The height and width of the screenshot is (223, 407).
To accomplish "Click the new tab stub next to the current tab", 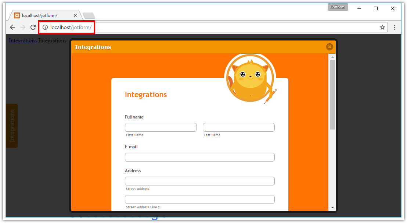I will [x=88, y=15].
